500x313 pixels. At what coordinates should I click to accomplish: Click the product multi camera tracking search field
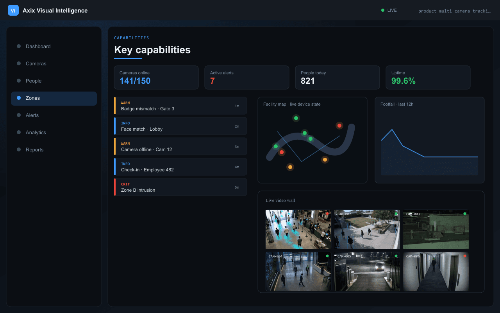454,11
